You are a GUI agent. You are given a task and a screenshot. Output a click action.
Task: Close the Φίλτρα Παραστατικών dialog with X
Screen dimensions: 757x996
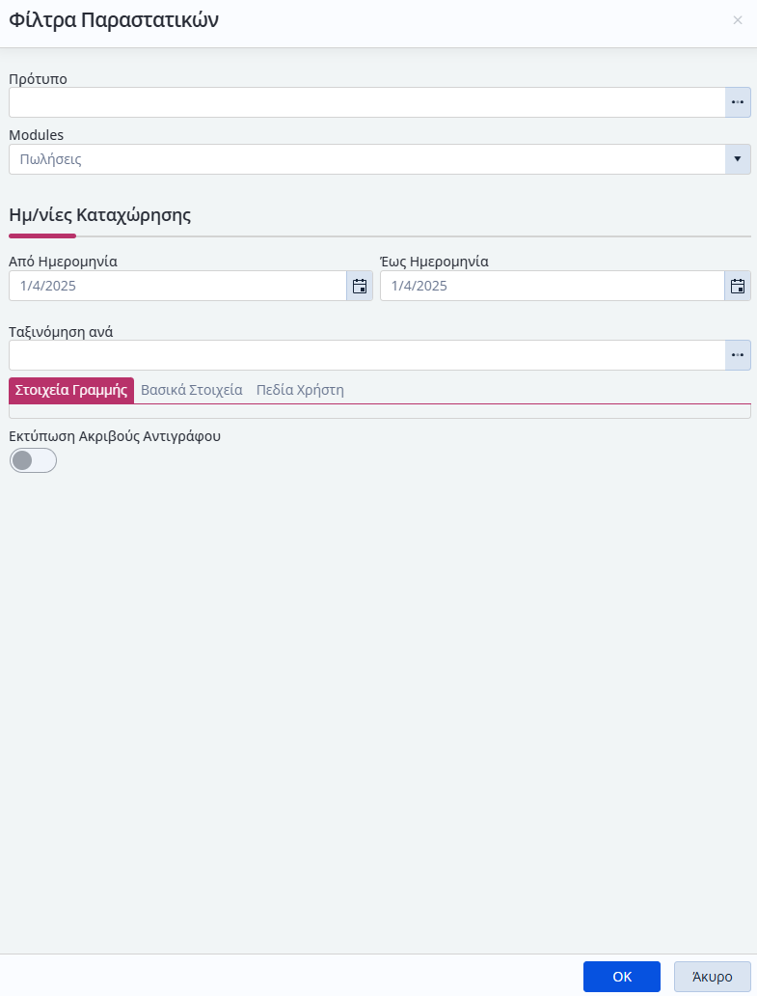(x=738, y=20)
